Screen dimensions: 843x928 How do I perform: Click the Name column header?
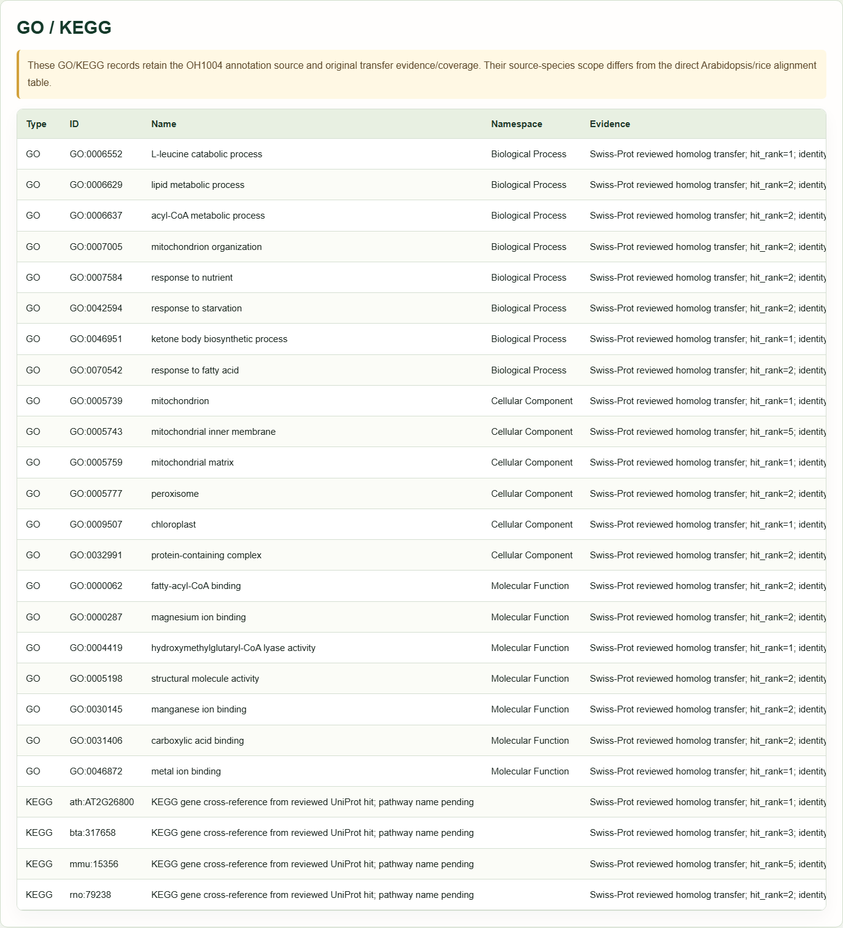(163, 124)
